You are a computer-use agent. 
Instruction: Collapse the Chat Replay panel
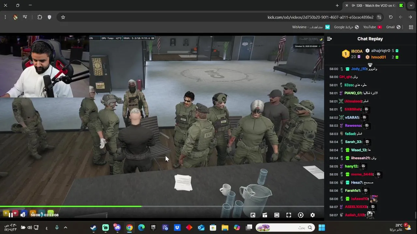click(x=329, y=39)
